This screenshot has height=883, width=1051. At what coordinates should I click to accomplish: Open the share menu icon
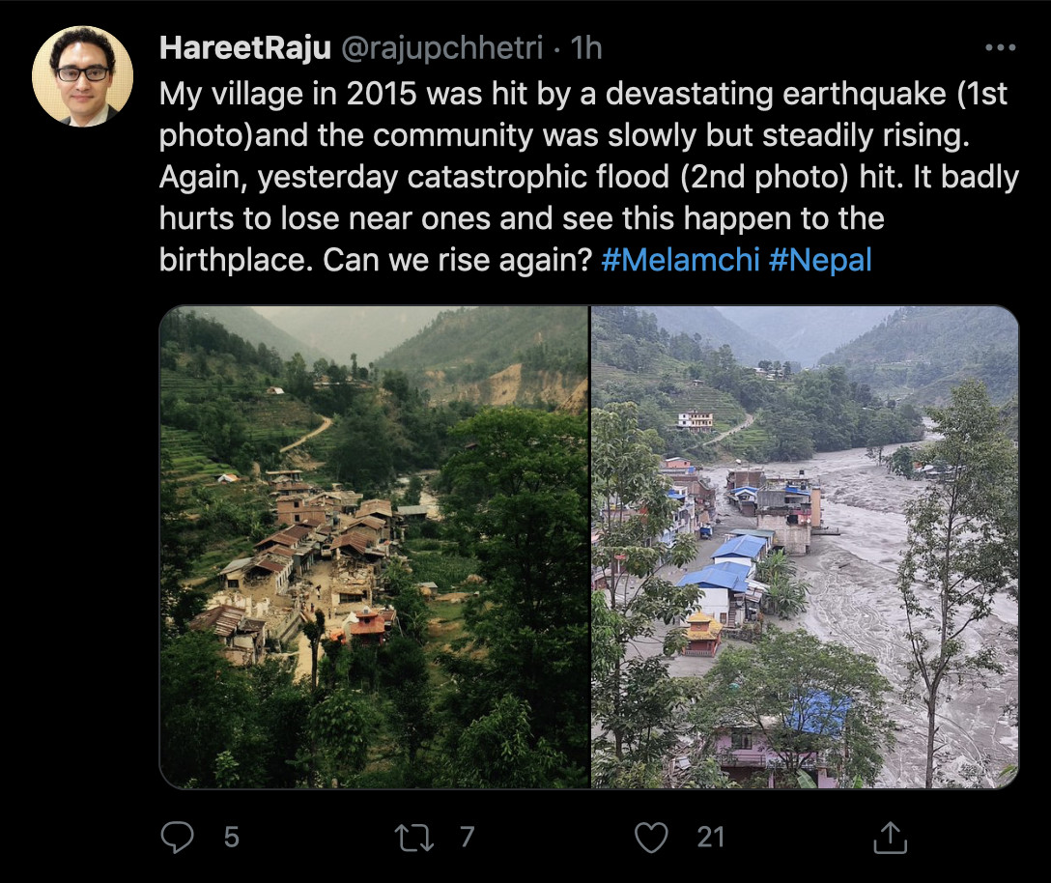pyautogui.click(x=889, y=838)
